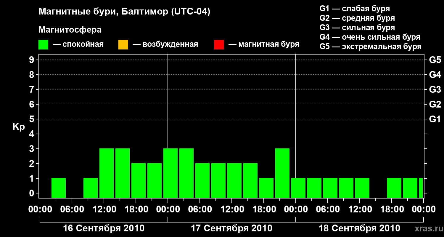This screenshot has height=237, width=444.
Task: Click the date label '17 Сентября 2010'
Action: click(x=231, y=228)
